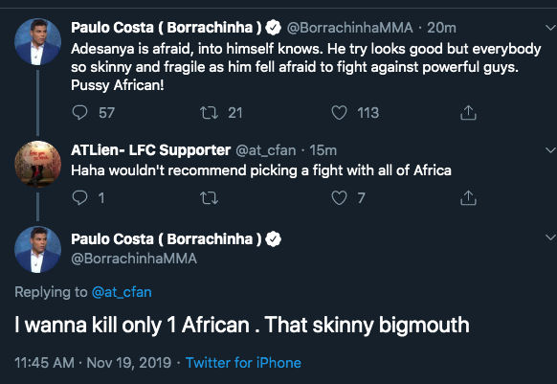The image size is (557, 384).
Task: Open Paulo Costa's avatar on main tweet
Action: click(37, 250)
